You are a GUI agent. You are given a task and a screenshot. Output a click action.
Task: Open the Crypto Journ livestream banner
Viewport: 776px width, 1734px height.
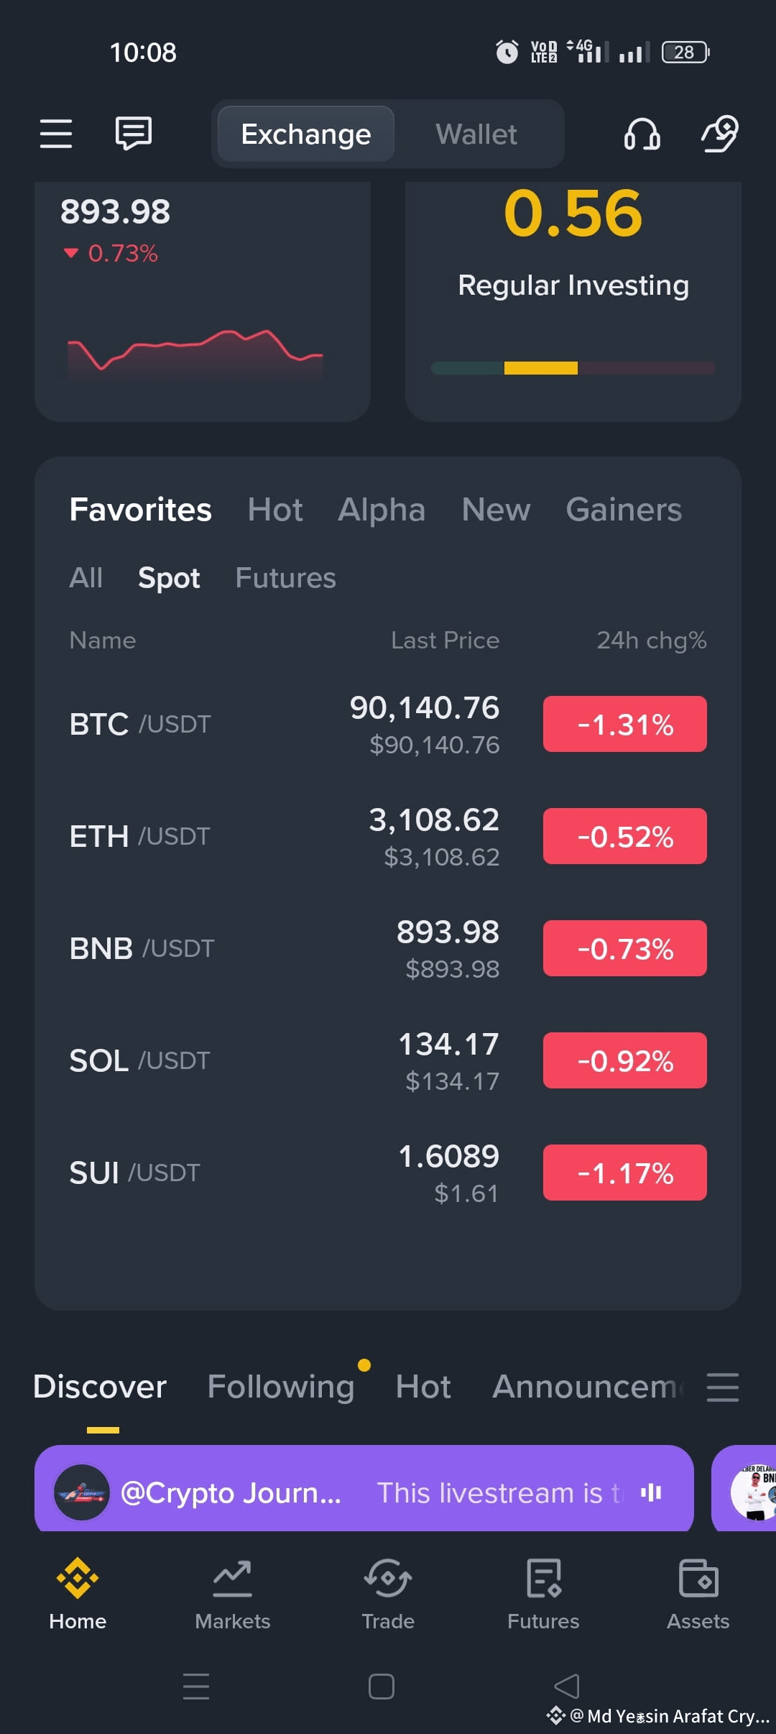pos(364,1488)
